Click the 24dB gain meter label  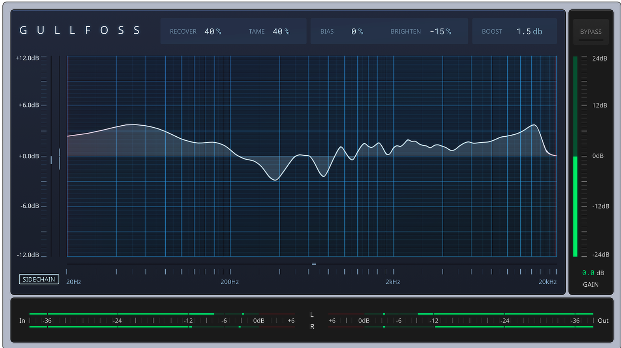[x=600, y=59]
